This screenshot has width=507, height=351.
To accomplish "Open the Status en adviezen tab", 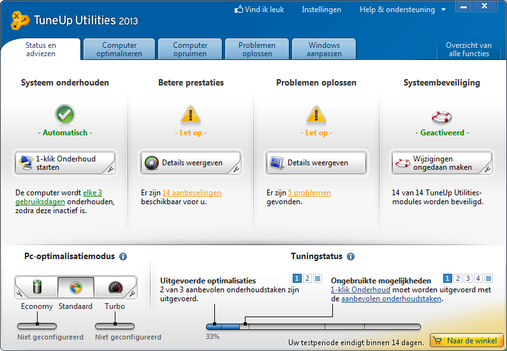I will point(41,49).
